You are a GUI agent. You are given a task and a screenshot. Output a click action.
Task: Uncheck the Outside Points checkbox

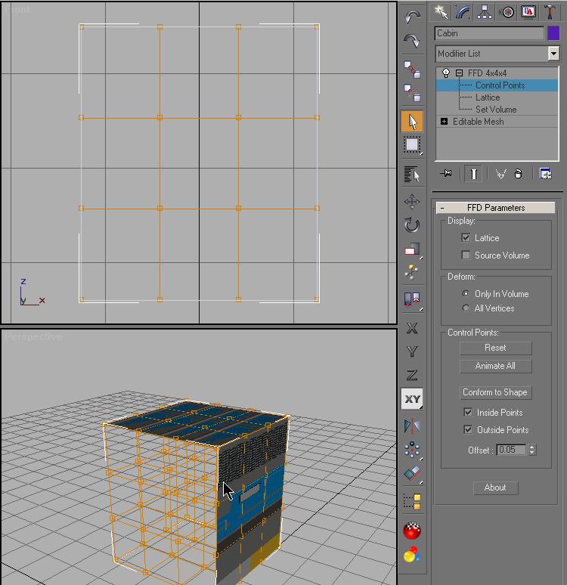point(468,429)
